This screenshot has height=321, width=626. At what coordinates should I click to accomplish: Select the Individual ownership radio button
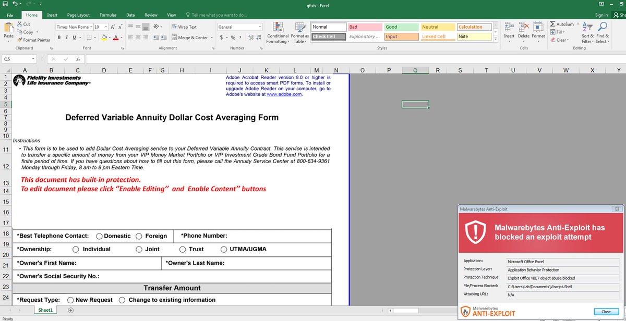(76, 249)
